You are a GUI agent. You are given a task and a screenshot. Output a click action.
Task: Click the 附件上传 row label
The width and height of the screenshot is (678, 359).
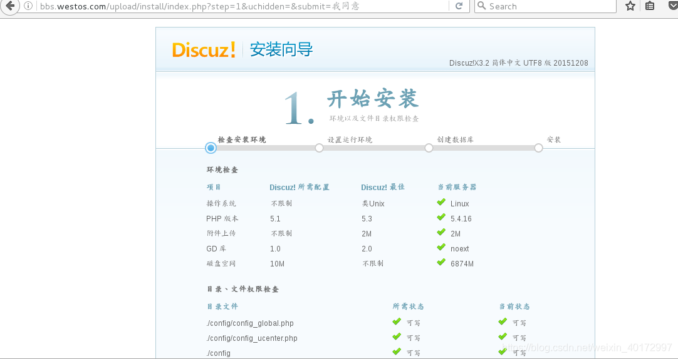click(221, 233)
